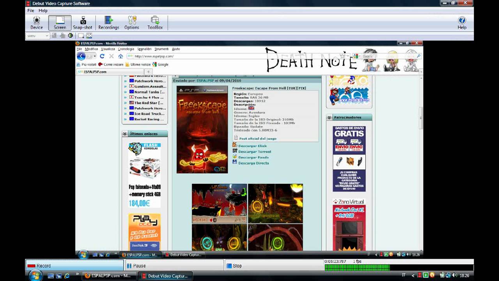
Task: Click the capture region selection icon
Action: (81, 36)
